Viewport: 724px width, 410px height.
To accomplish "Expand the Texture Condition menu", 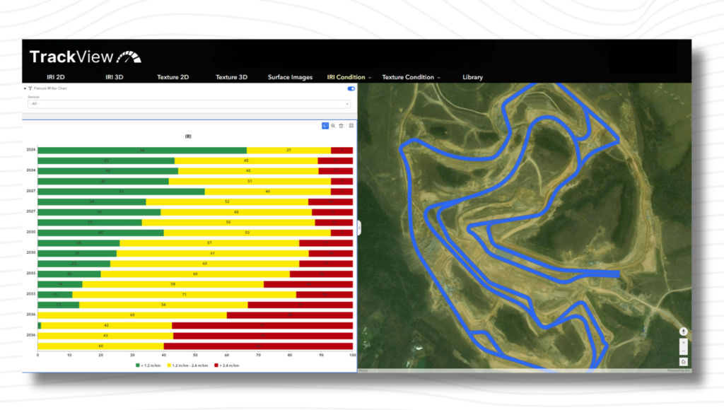I will (x=411, y=77).
